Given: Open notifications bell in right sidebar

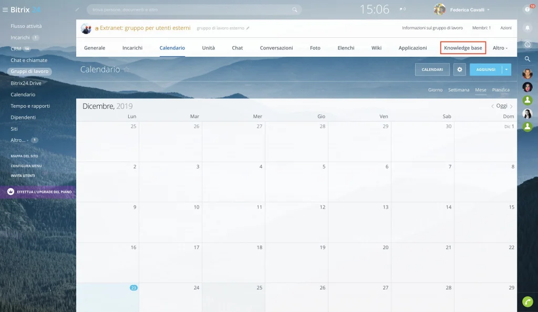Looking at the screenshot, I should pos(527,28).
